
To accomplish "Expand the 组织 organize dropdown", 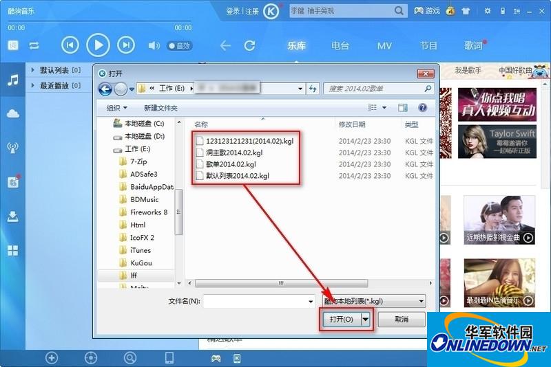I will [x=116, y=108].
